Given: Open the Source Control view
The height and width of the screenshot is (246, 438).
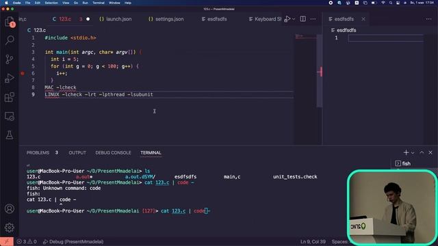Looking at the screenshot, I should (x=9, y=59).
